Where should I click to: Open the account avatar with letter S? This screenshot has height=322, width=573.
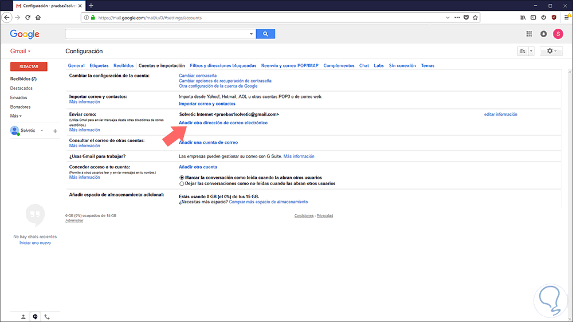[x=558, y=34]
